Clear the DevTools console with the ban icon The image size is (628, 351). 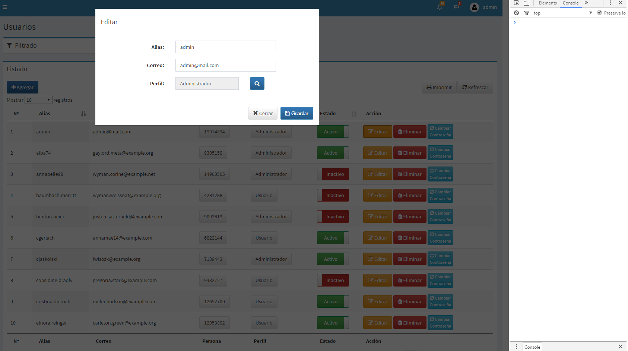[516, 13]
